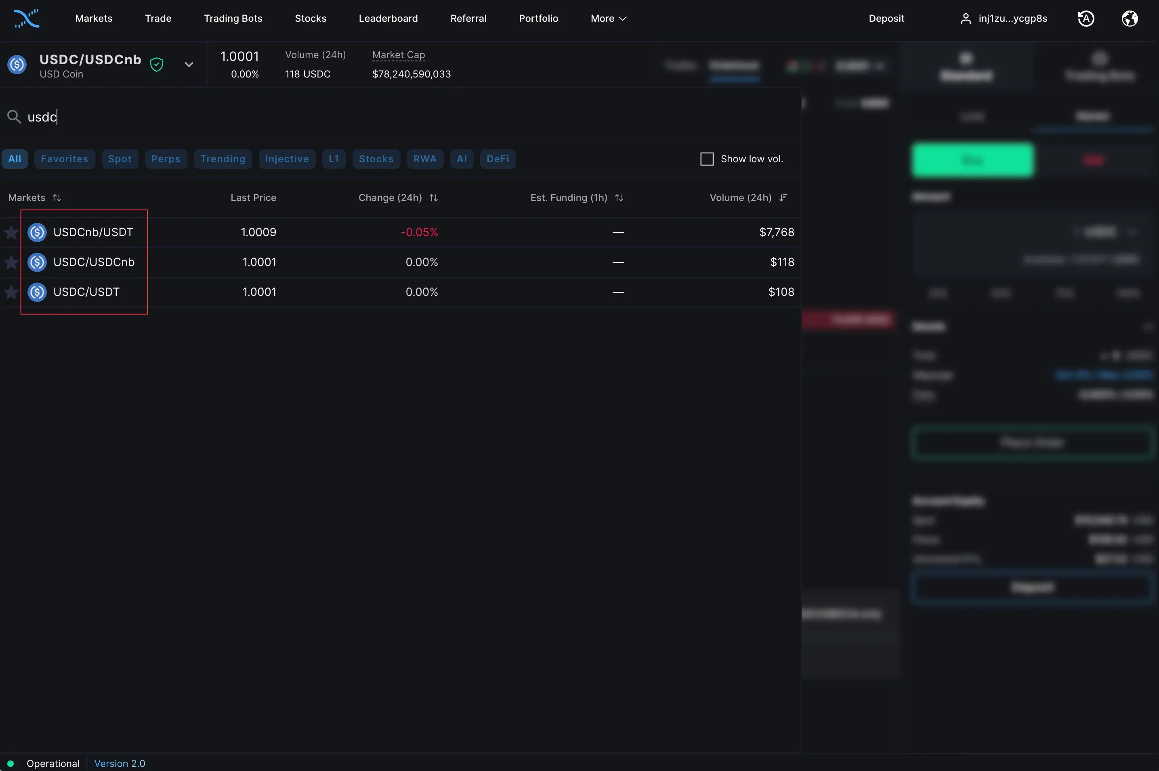Viewport: 1159px width, 771px height.
Task: Filter markets by Perps
Action: pyautogui.click(x=166, y=159)
